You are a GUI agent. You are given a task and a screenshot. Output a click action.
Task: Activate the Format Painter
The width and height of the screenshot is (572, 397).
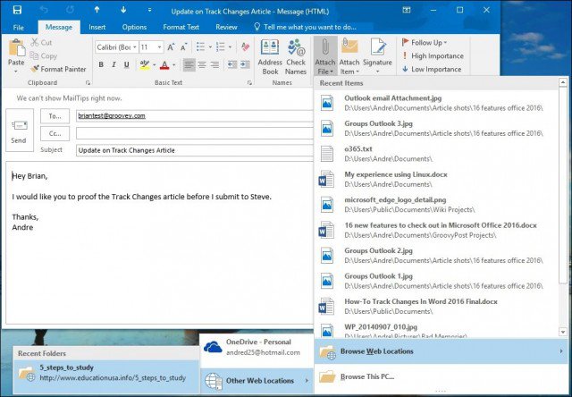pyautogui.click(x=58, y=69)
